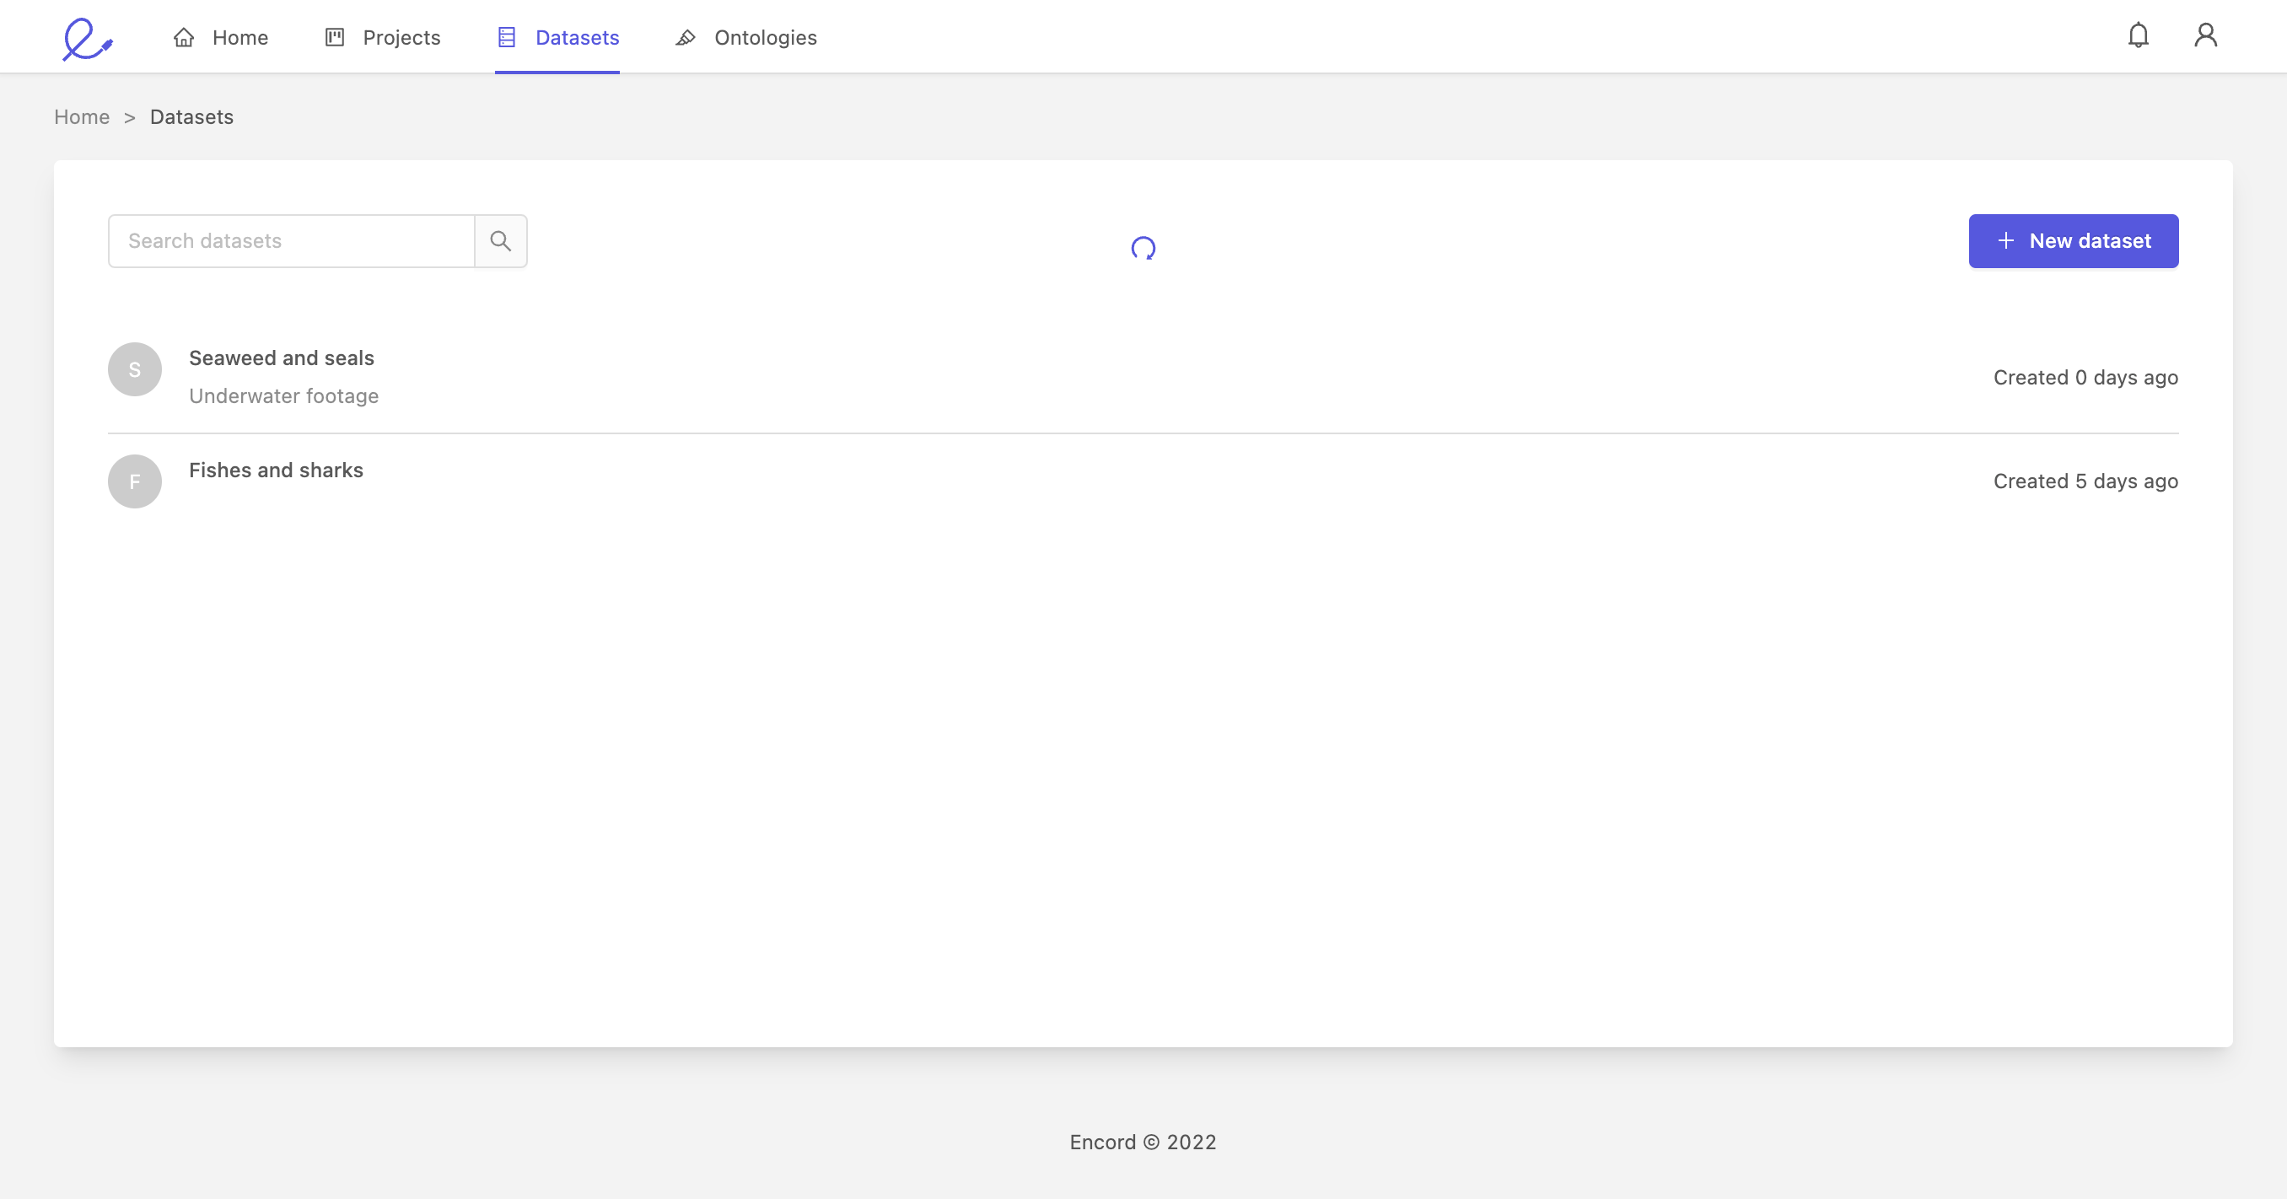Click the F avatar for Fishes and sharks
The height and width of the screenshot is (1199, 2287).
(x=135, y=481)
